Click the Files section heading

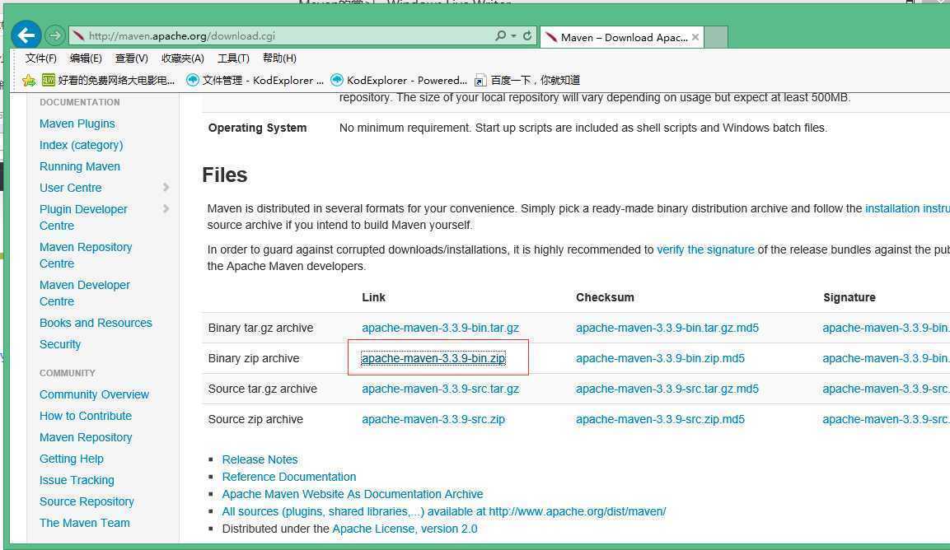[225, 175]
